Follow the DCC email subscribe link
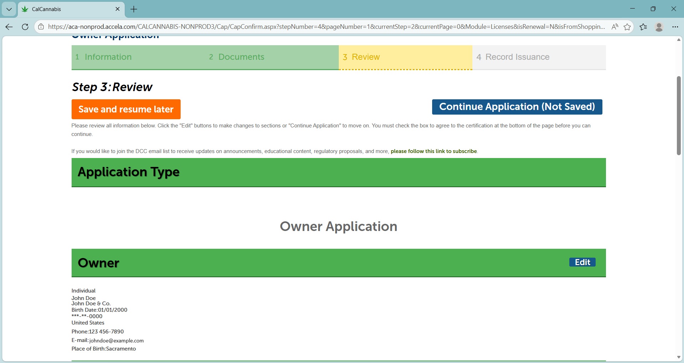Screen dimensions: 684x363 click(434, 151)
